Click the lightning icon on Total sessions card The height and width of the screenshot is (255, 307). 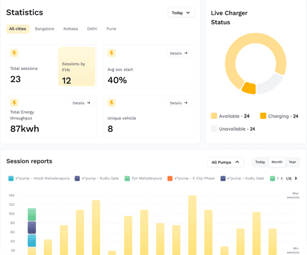pyautogui.click(x=14, y=53)
